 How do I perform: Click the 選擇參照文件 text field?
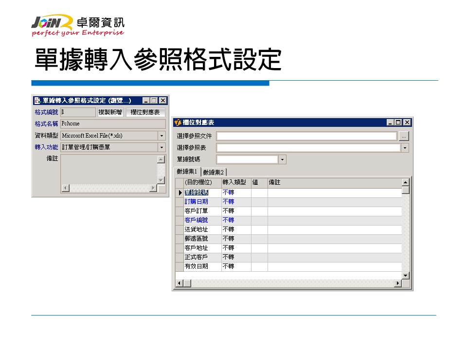(306, 137)
